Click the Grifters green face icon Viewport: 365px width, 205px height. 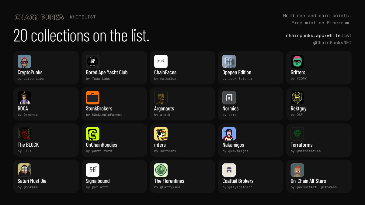(297, 61)
